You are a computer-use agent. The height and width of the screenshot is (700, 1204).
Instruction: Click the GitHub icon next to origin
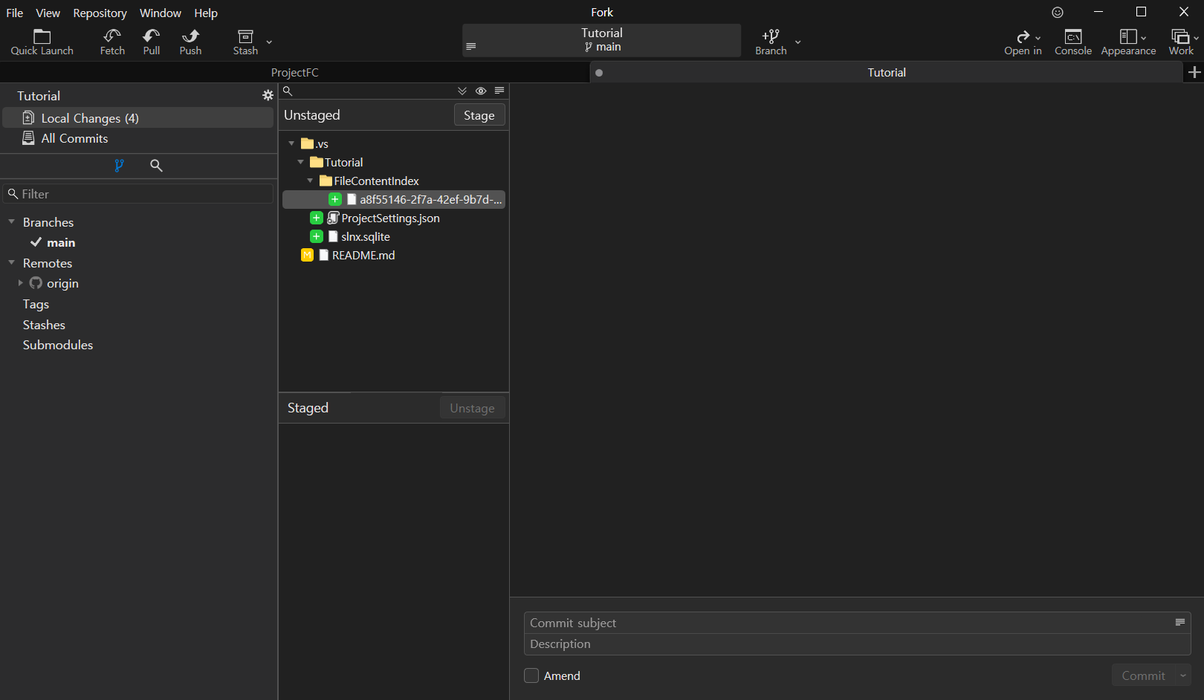pos(36,283)
